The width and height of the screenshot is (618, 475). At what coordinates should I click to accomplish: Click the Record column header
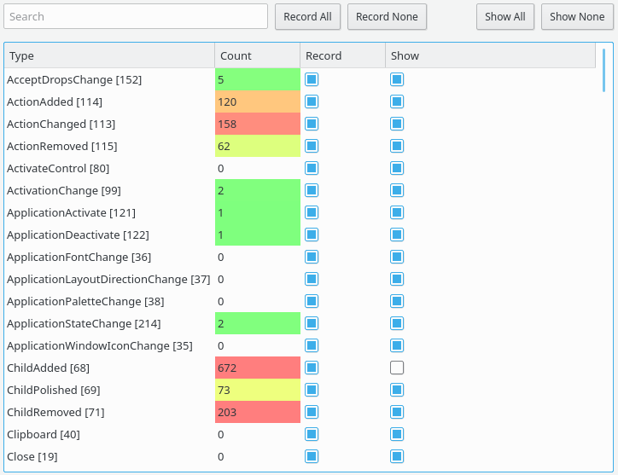point(342,55)
